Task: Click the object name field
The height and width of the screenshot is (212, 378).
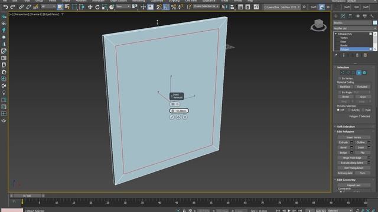Action: pos(353,22)
